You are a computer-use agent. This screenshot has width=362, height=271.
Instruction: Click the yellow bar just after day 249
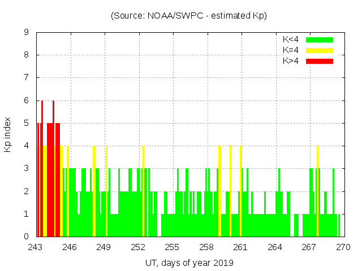[x=106, y=192]
